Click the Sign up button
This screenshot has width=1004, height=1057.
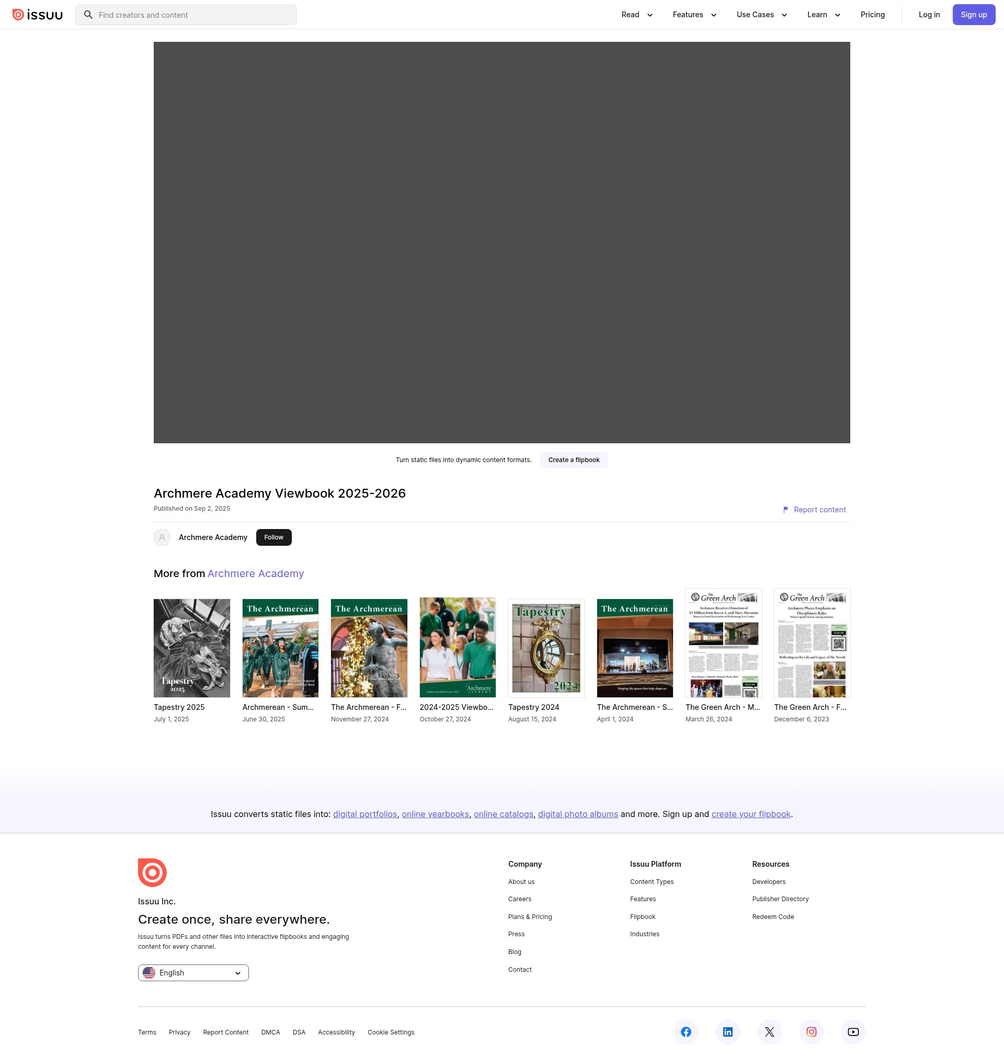click(x=974, y=15)
